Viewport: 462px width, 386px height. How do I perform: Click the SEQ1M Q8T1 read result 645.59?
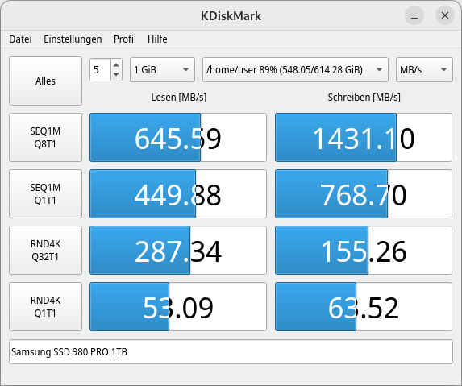pos(178,138)
